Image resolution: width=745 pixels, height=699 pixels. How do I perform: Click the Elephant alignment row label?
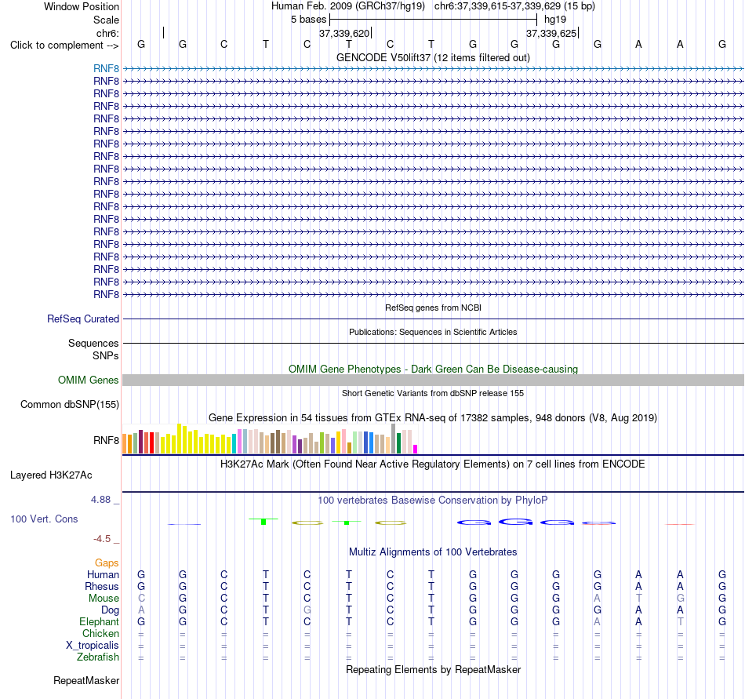click(99, 621)
